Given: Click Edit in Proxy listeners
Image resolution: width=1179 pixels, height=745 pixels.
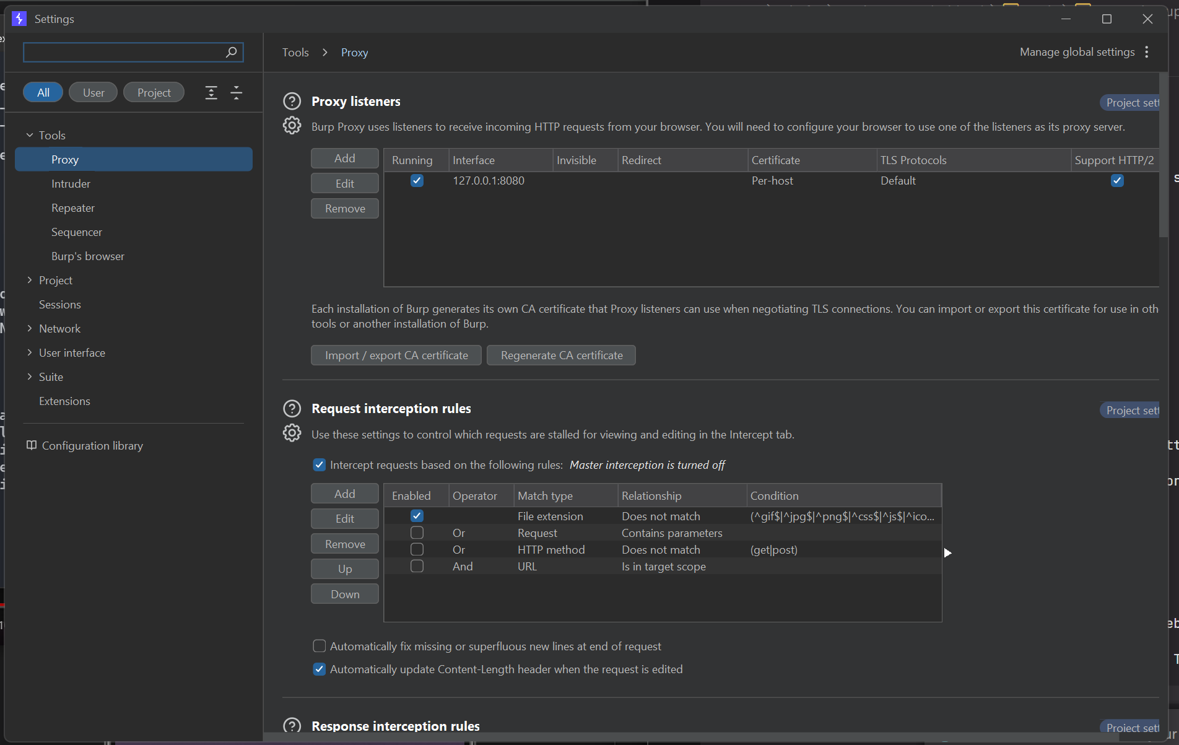Looking at the screenshot, I should 345,183.
